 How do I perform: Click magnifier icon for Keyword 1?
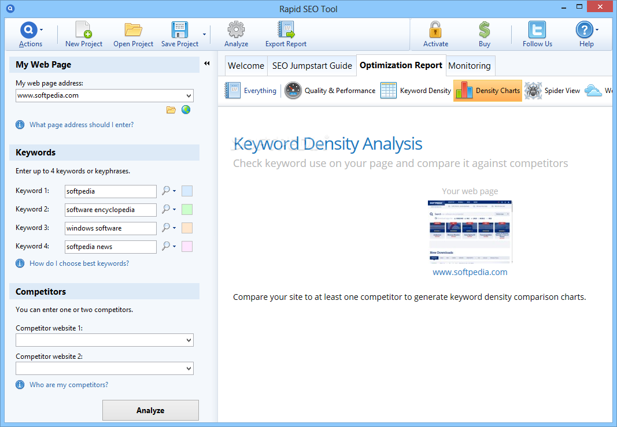pos(166,191)
